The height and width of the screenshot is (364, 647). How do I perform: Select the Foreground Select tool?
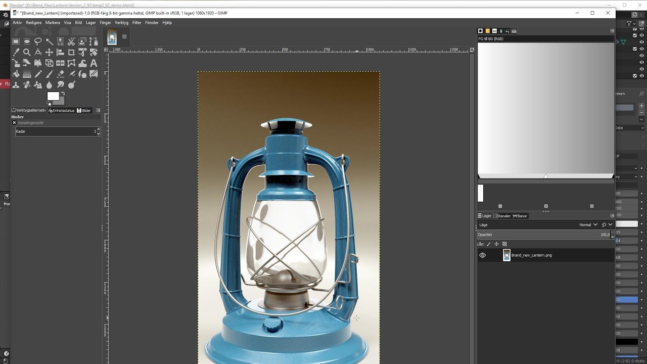(82, 41)
